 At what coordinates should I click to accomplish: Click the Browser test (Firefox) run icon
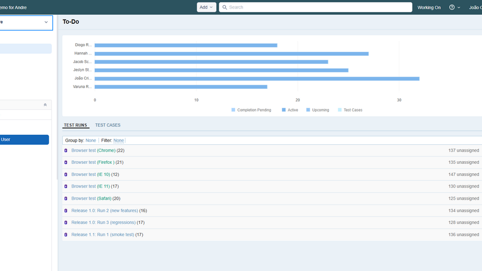click(66, 163)
